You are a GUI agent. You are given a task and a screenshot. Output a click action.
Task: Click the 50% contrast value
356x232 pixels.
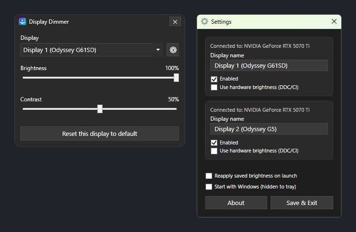173,99
